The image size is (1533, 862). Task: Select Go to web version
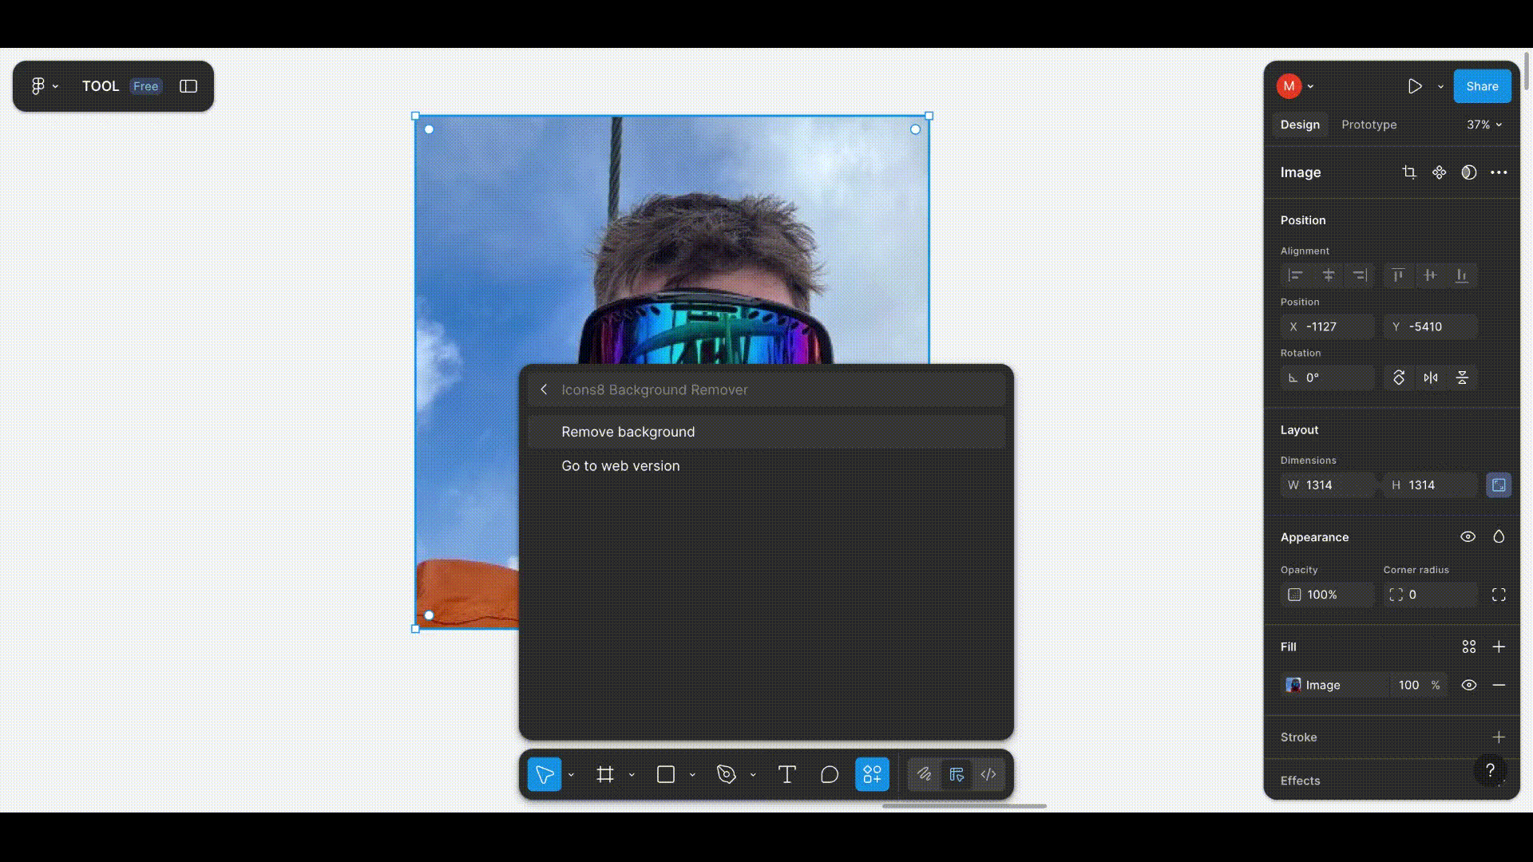tap(620, 466)
